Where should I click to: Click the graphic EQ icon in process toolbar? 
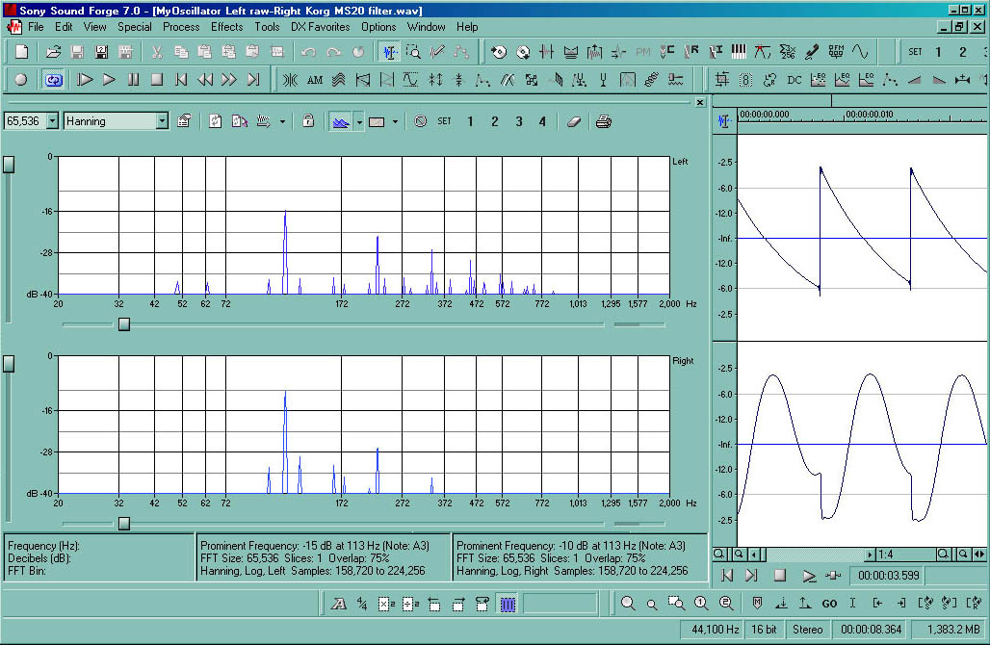click(x=819, y=80)
